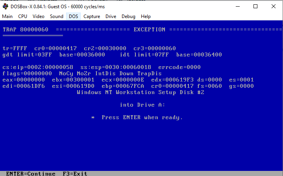Click the 'cr3=00000060' value
The width and height of the screenshot is (283, 176).
[155, 48]
